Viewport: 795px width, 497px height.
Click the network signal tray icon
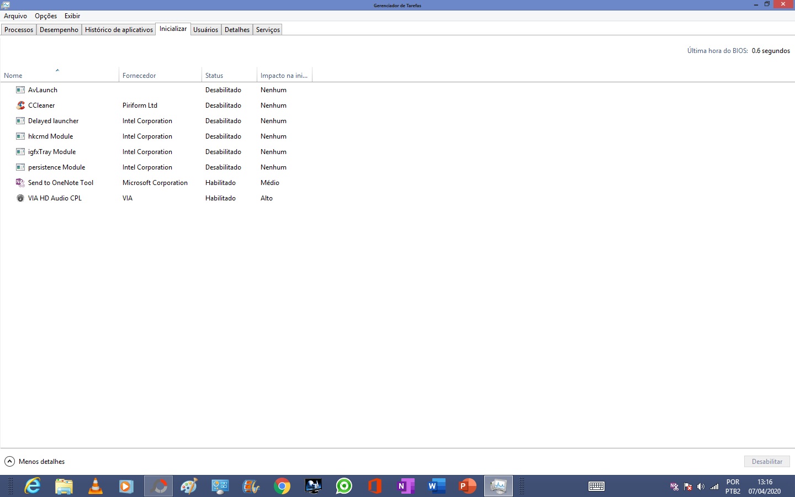pos(714,487)
